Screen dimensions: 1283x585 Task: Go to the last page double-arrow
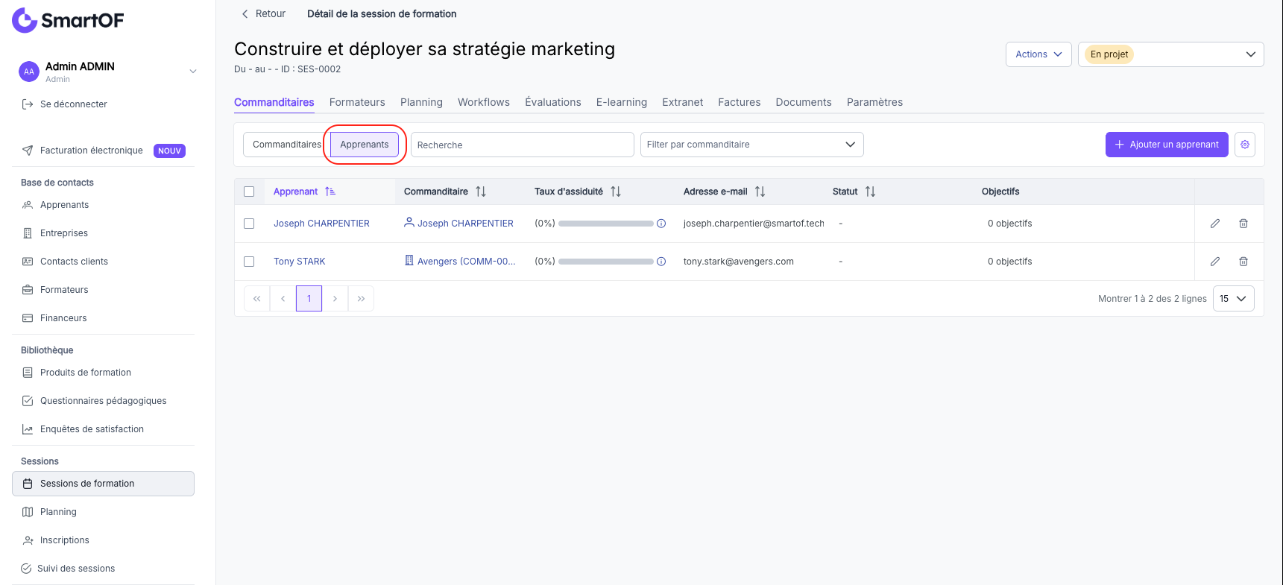361,299
